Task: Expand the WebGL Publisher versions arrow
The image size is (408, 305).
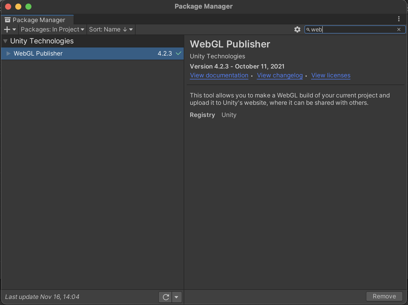Action: pyautogui.click(x=8, y=54)
